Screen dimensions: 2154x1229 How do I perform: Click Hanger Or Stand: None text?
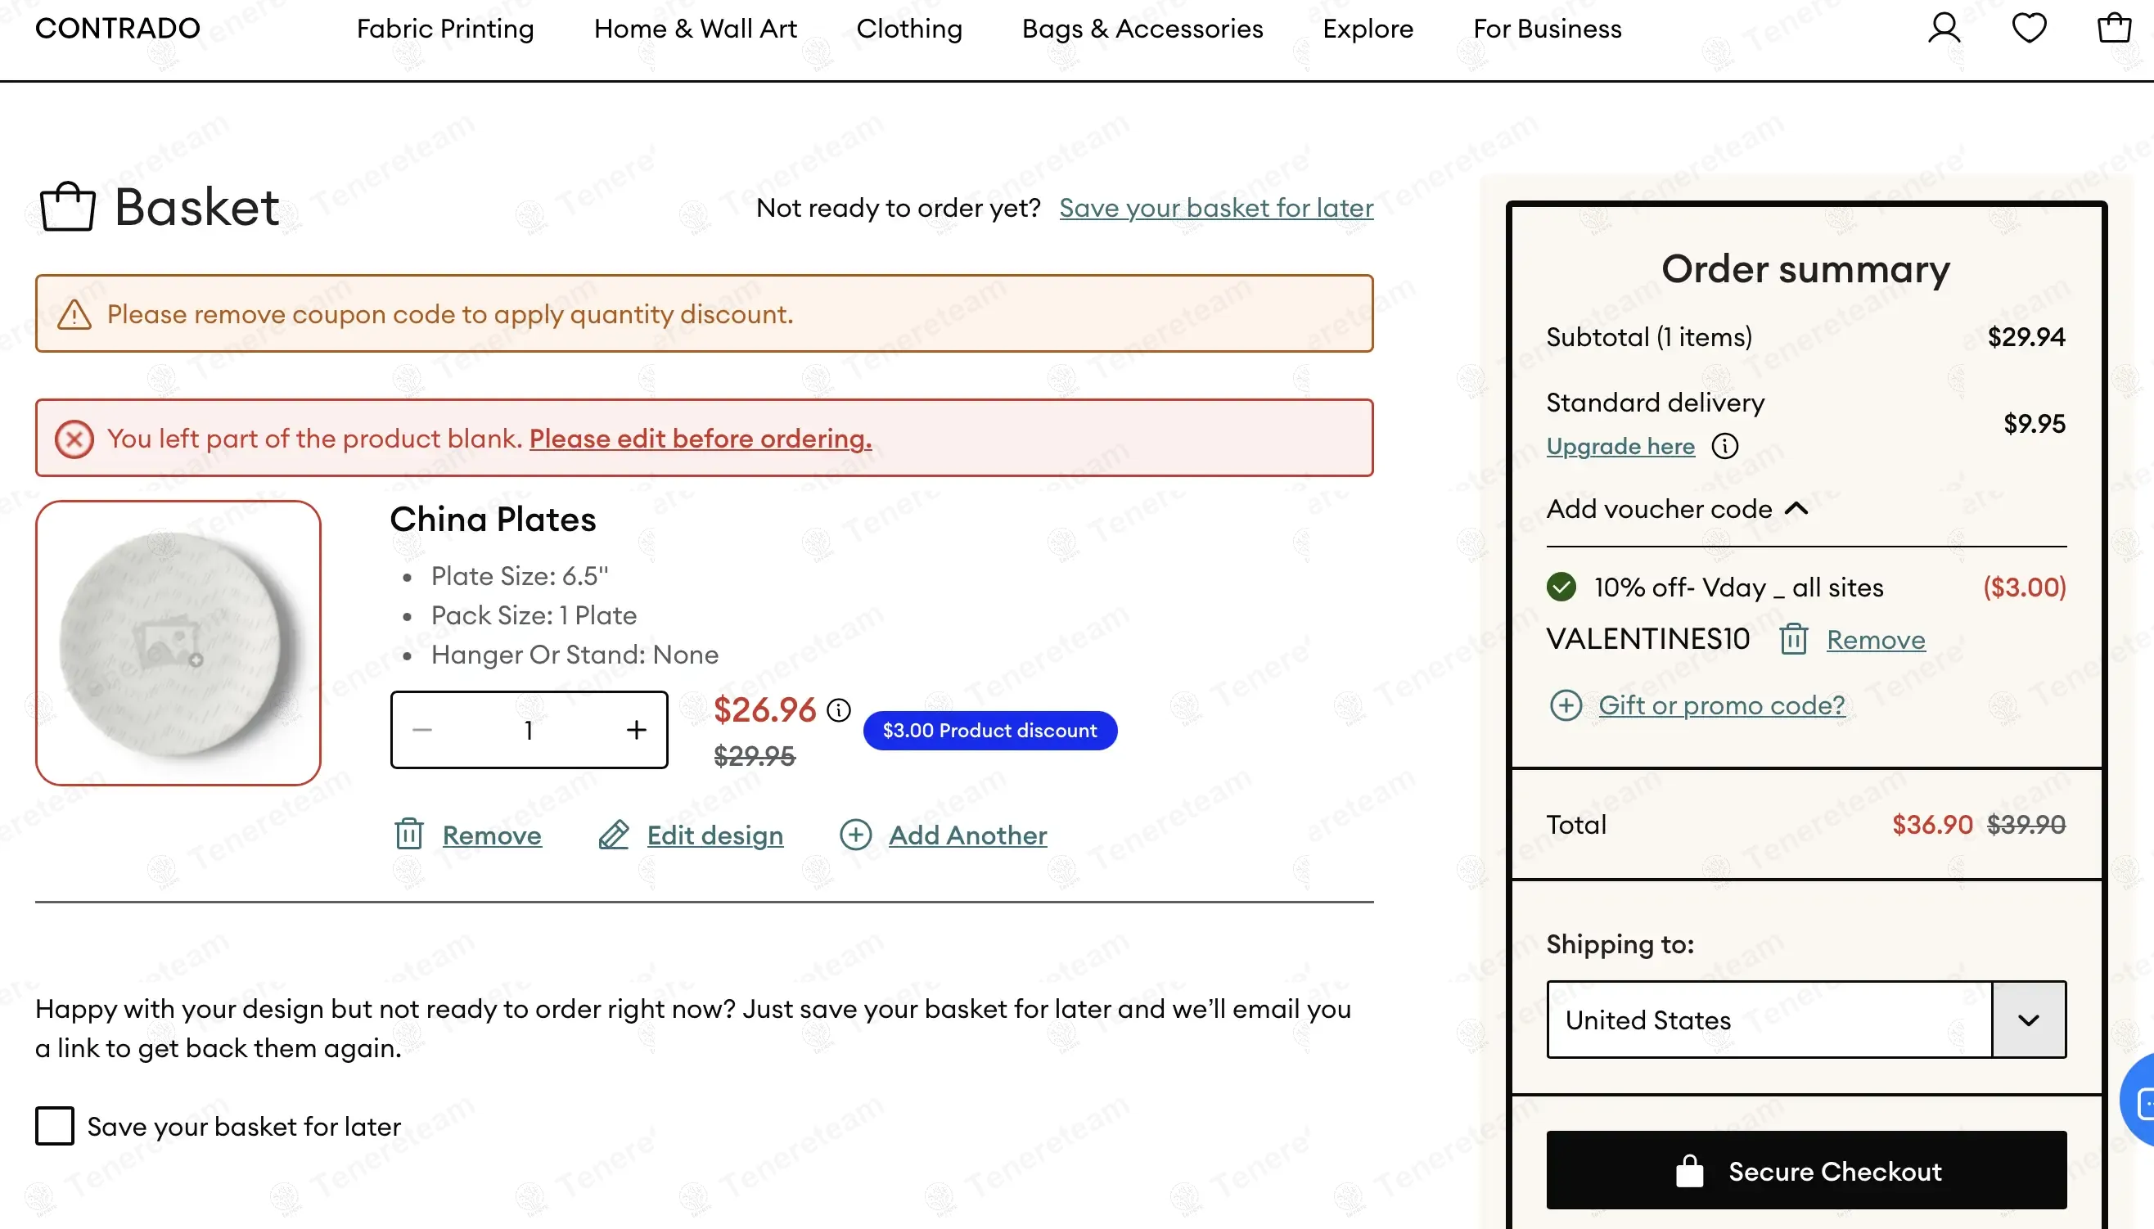point(575,654)
